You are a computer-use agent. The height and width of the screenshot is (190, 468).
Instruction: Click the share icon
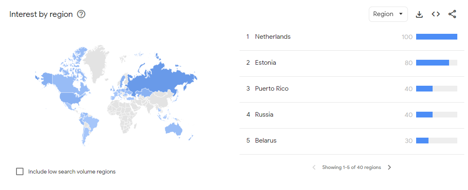click(452, 14)
